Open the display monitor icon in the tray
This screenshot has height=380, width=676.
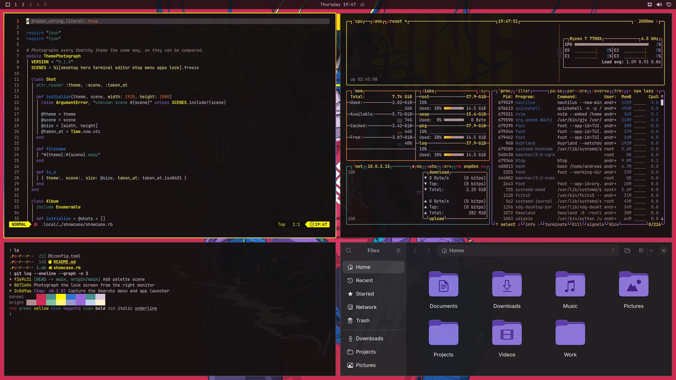pos(669,5)
